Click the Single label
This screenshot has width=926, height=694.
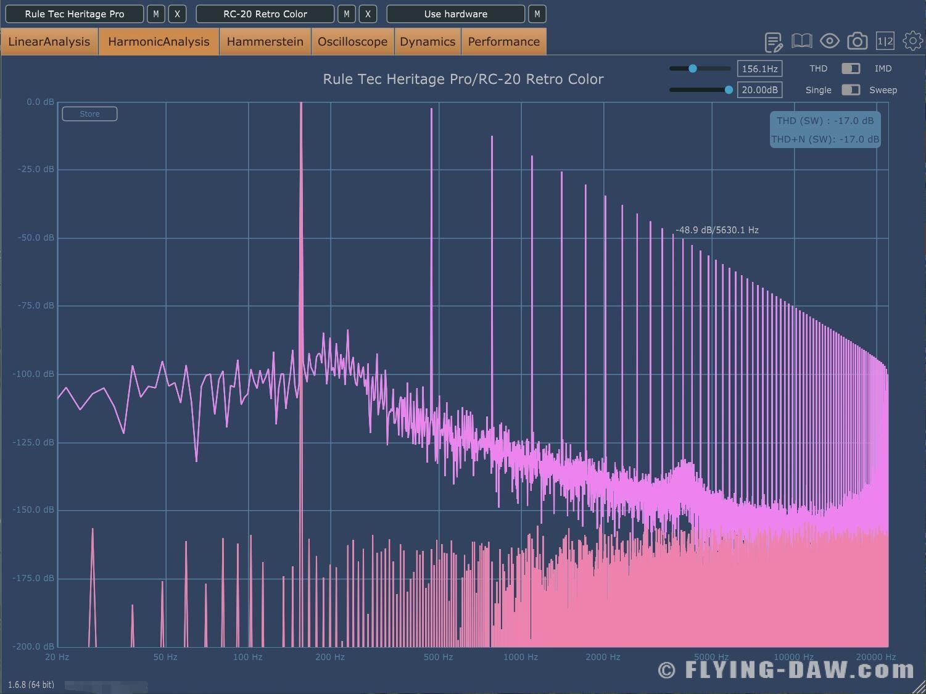click(818, 90)
